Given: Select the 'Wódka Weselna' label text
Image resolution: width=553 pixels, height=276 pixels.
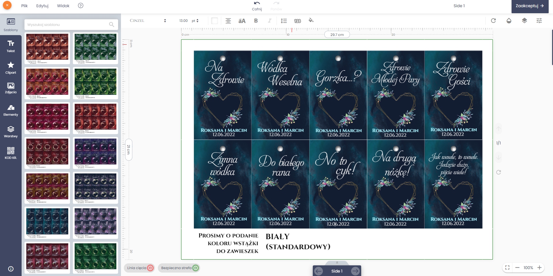Looking at the screenshot, I should pyautogui.click(x=280, y=74).
